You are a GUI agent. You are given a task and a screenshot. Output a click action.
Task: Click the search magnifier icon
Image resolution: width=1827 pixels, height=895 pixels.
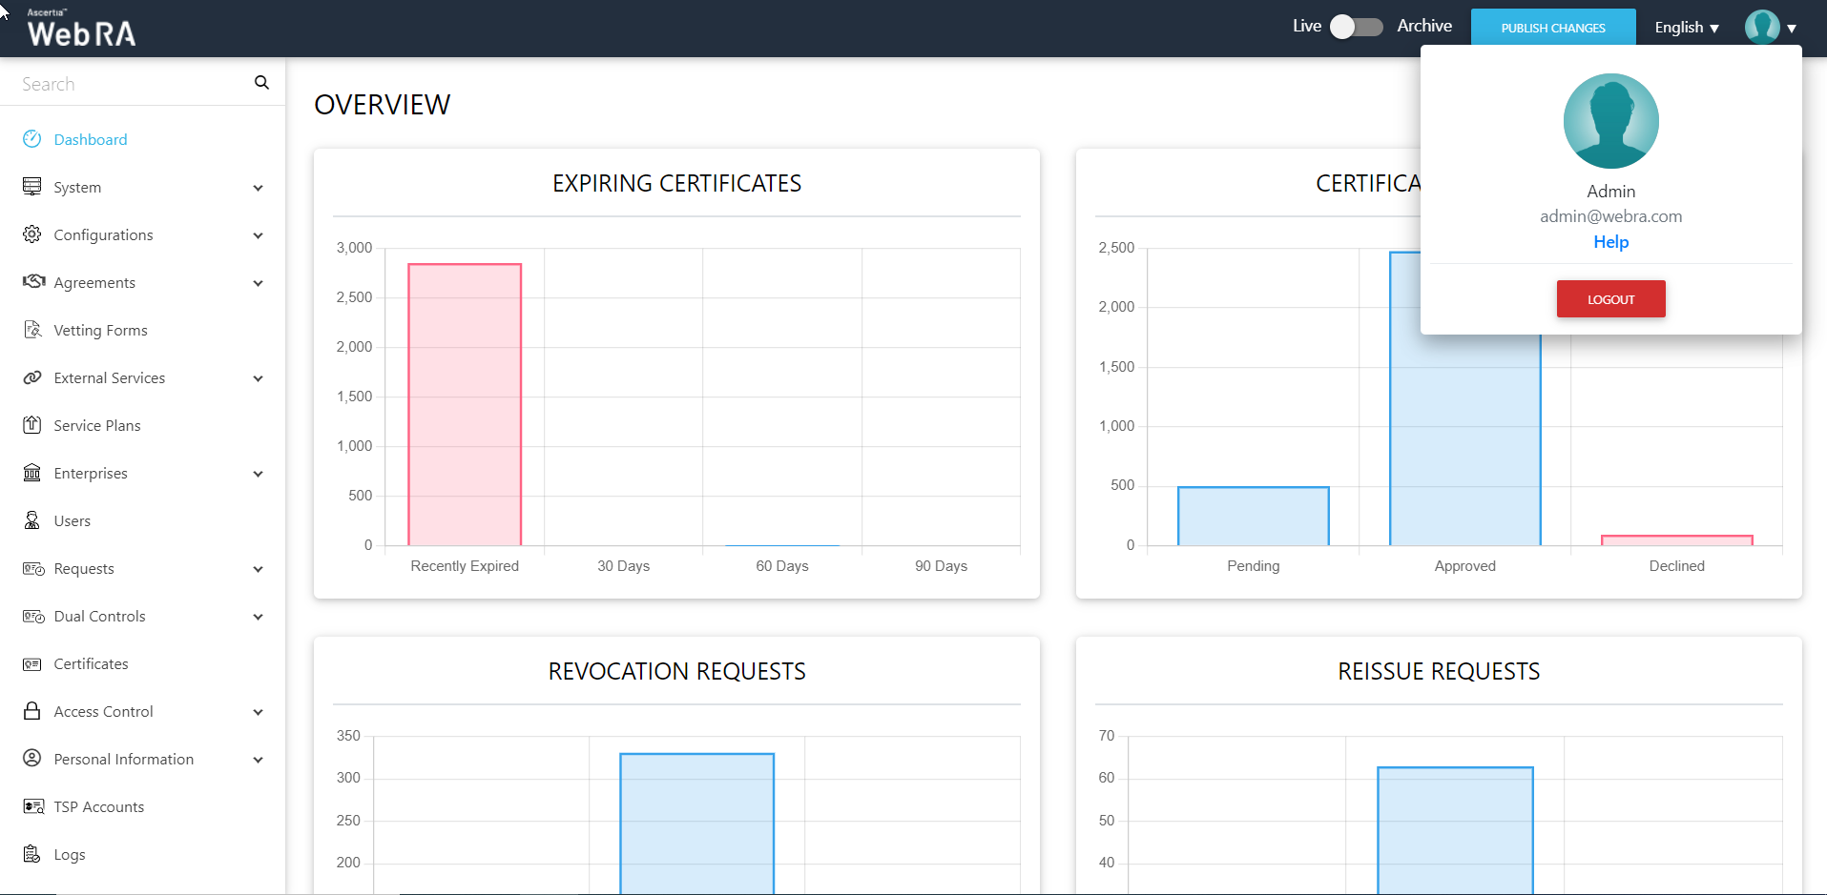[261, 83]
